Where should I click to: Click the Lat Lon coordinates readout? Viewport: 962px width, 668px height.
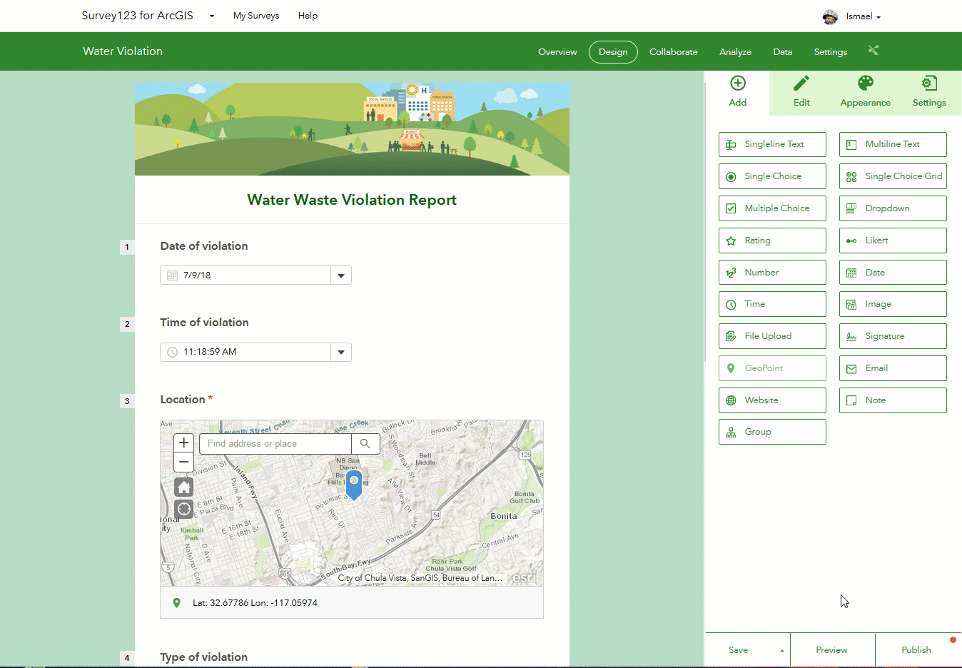pos(255,603)
